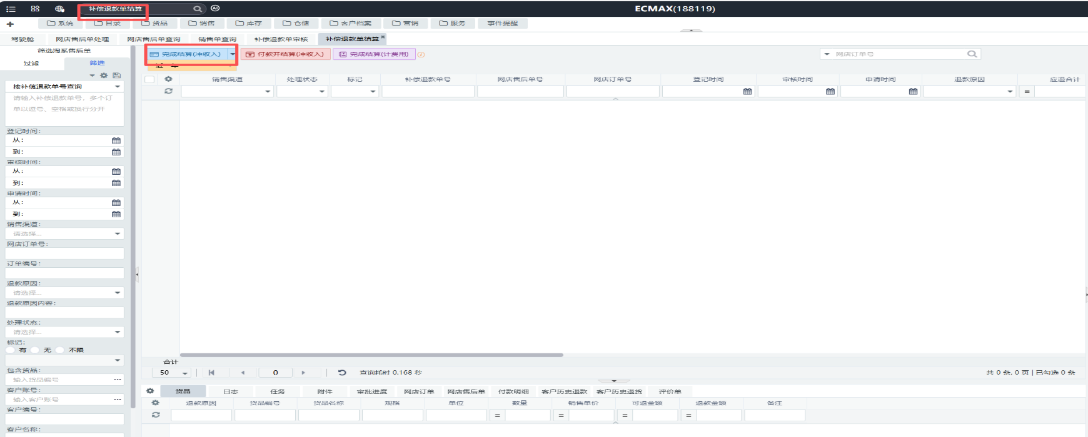1088x437 pixels.
Task: Expand arrow next to 完成结算(冲收入) button
Action: pos(233,54)
